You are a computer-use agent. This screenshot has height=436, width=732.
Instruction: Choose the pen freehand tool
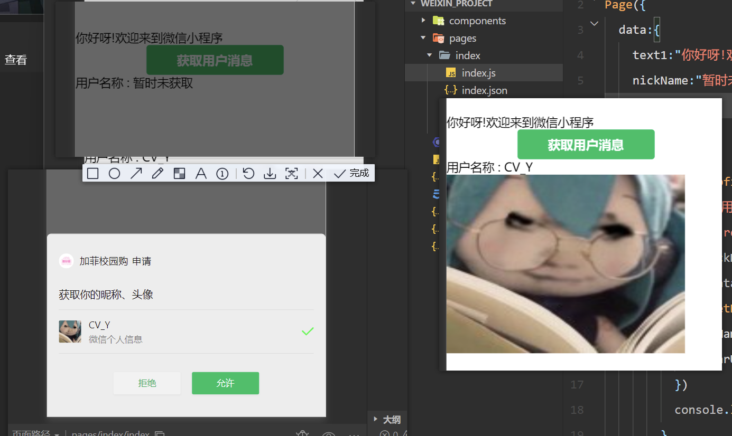pos(157,173)
